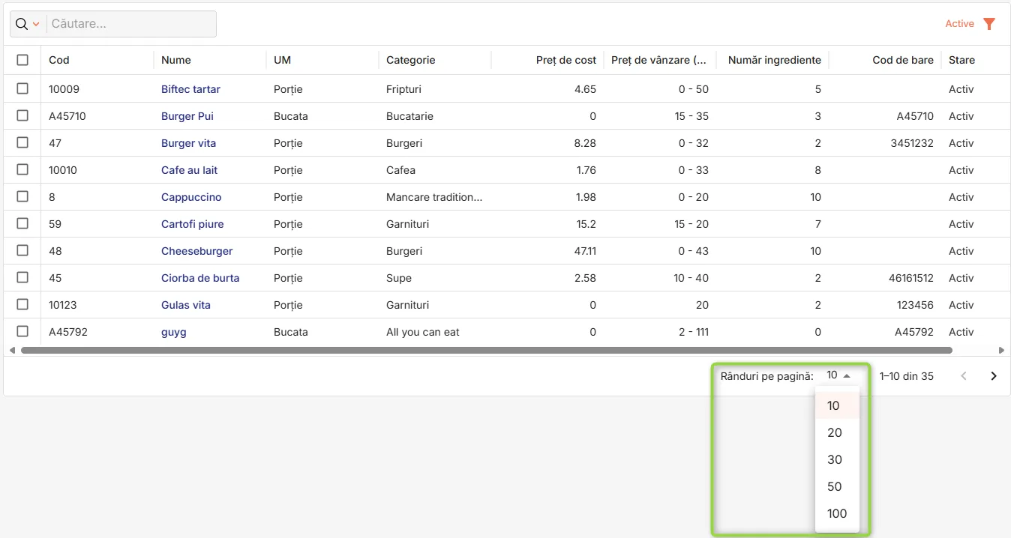The height and width of the screenshot is (538, 1011).
Task: Sort by Număr ingrediente header
Action: pos(775,60)
